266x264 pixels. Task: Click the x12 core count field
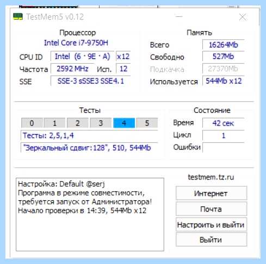(x=123, y=57)
